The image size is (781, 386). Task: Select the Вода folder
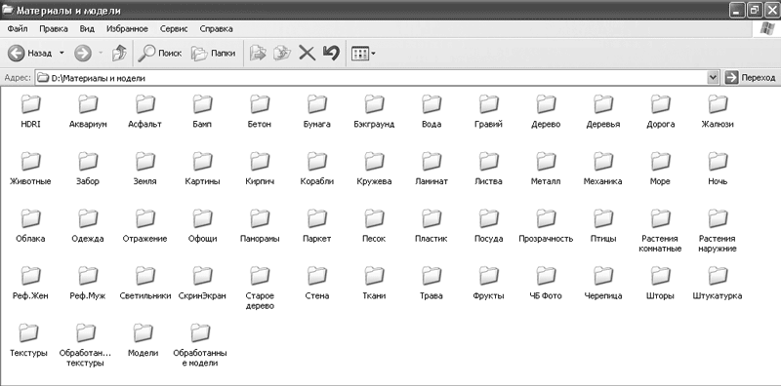point(432,112)
